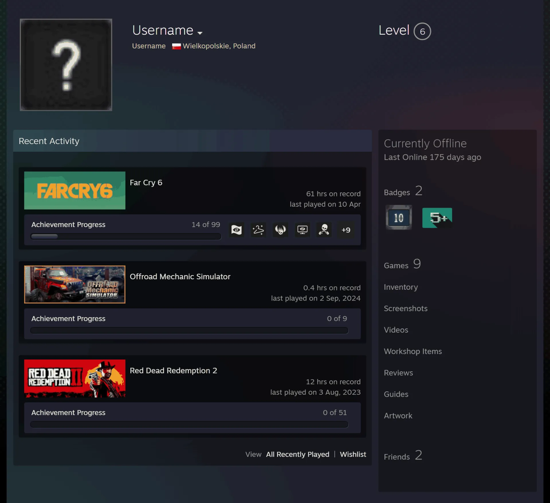Open the Friends list
This screenshot has height=503, width=550.
[403, 455]
